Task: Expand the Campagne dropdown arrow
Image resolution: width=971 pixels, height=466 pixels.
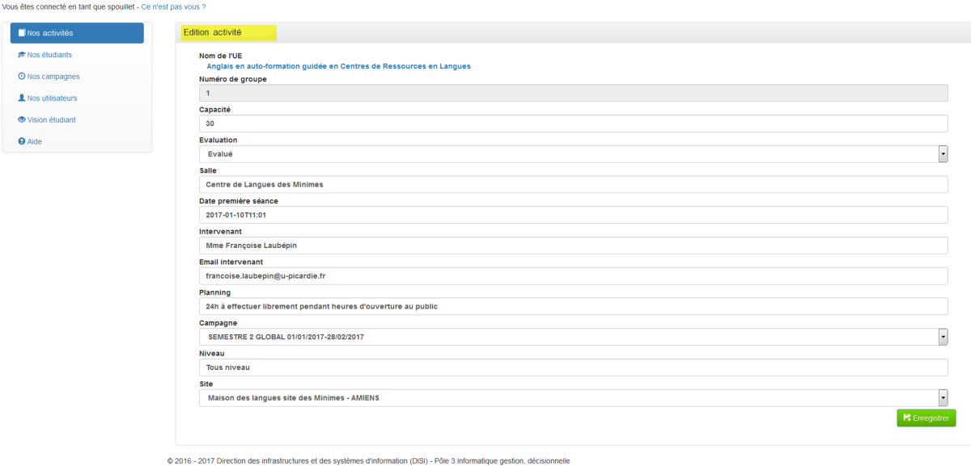Action: pyautogui.click(x=943, y=337)
